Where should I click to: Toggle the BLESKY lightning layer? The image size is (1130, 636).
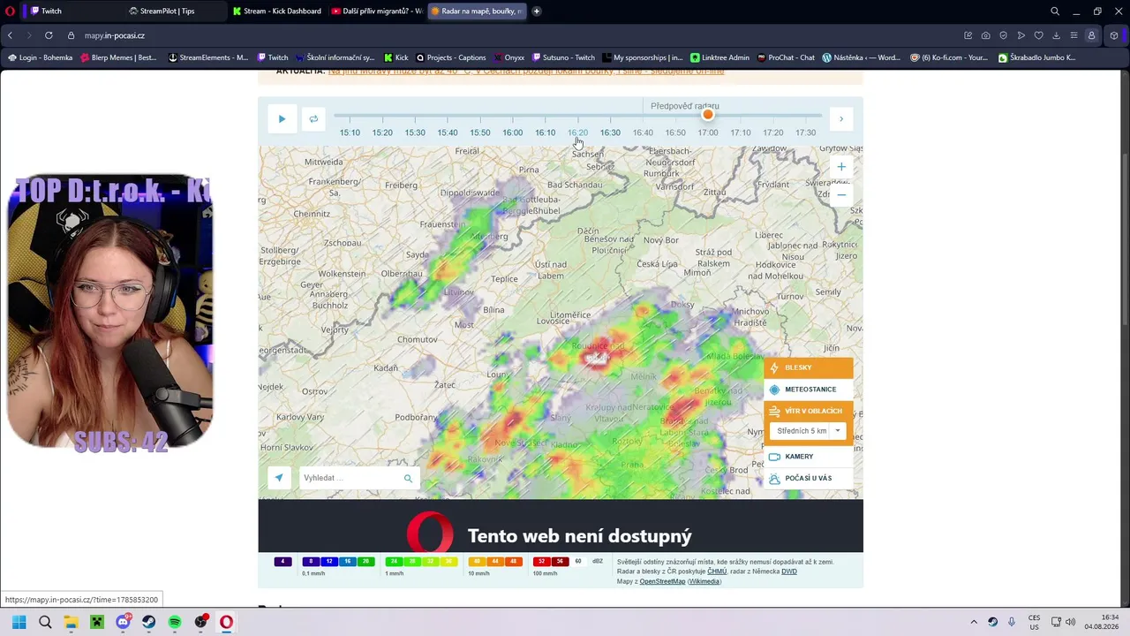(809, 367)
